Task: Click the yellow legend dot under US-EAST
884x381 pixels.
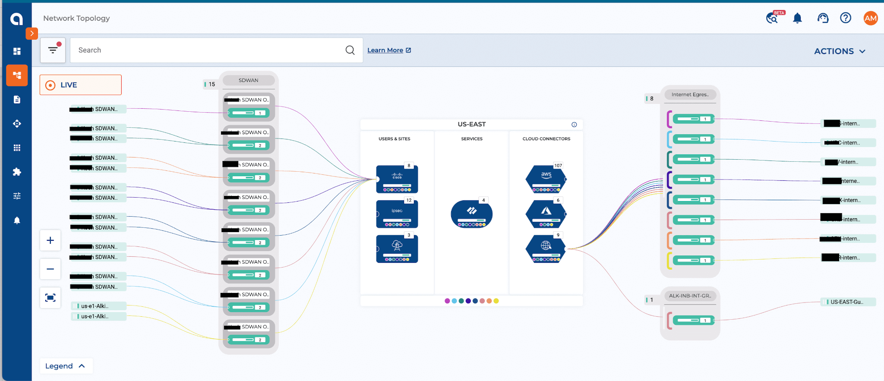Action: (496, 301)
